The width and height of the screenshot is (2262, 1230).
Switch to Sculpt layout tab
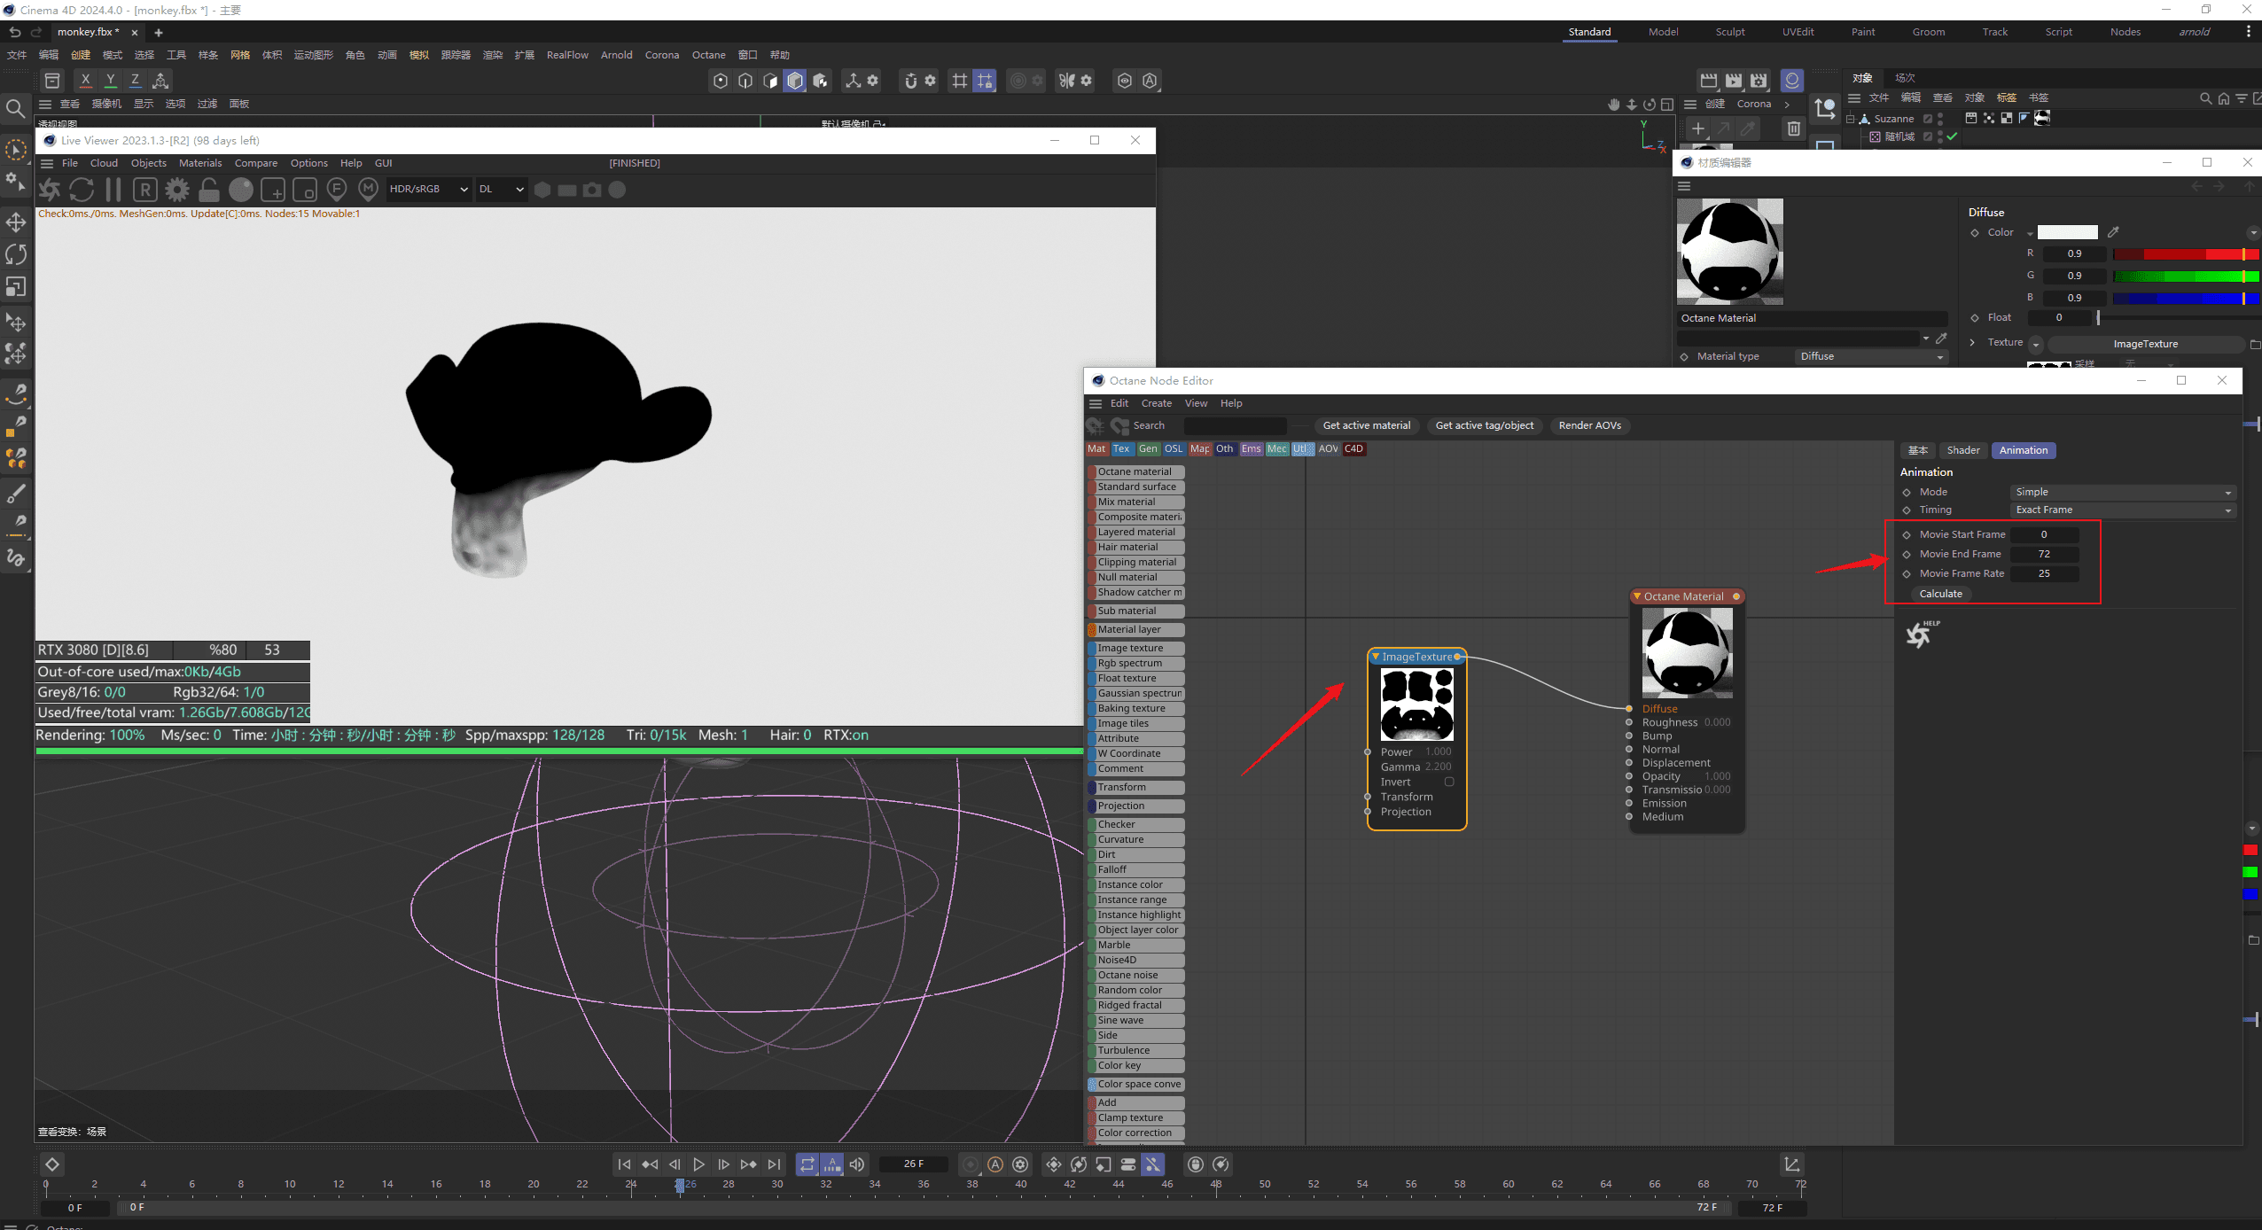(1729, 32)
